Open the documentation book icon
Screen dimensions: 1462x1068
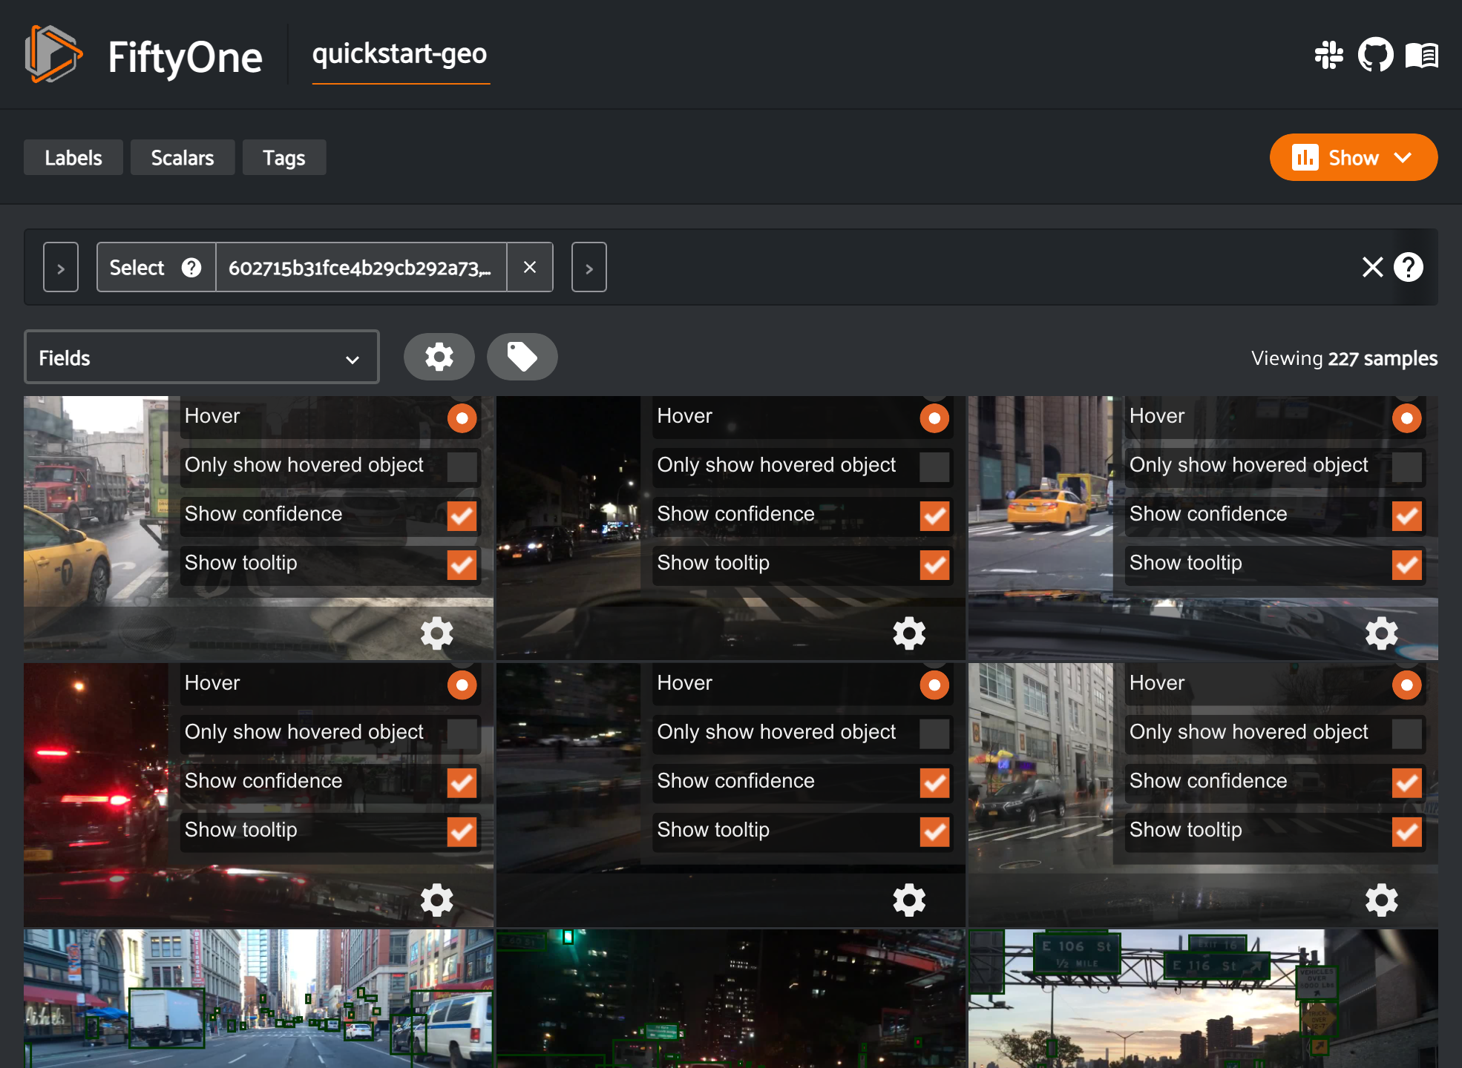pos(1421,56)
